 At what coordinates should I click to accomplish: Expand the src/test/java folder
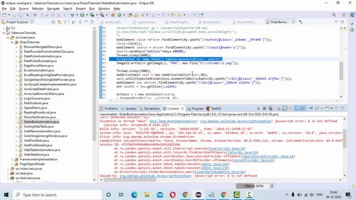click(8, 173)
